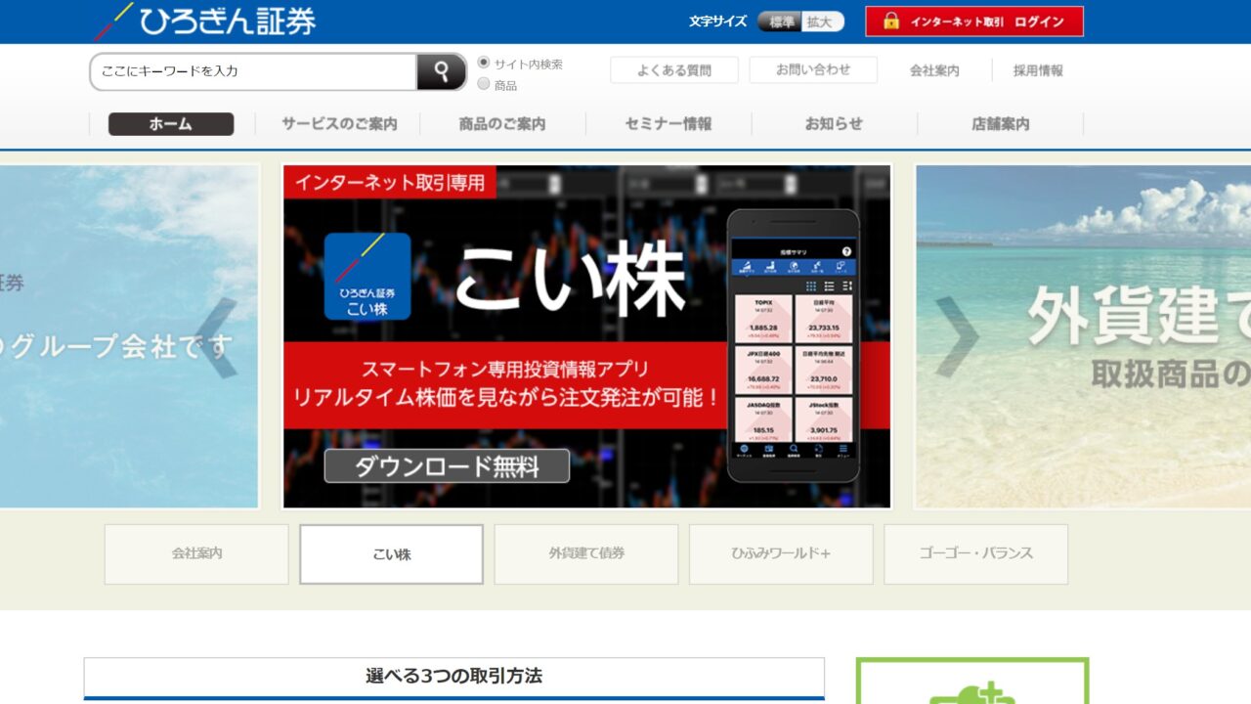The height and width of the screenshot is (704, 1251).
Task: Open サービスのご案内 menu
Action: (339, 124)
